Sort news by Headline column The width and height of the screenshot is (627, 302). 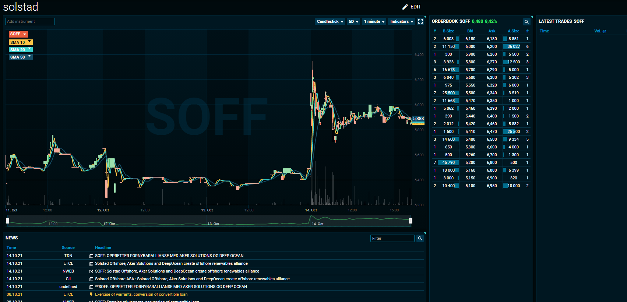[x=103, y=247]
